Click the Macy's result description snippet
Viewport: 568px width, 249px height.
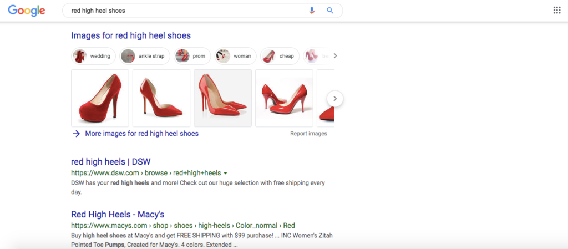pos(202,240)
